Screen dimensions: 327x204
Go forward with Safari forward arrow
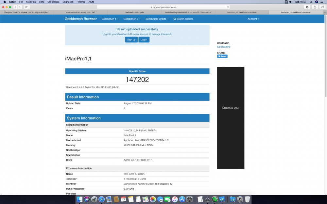pyautogui.click(x=20, y=7)
